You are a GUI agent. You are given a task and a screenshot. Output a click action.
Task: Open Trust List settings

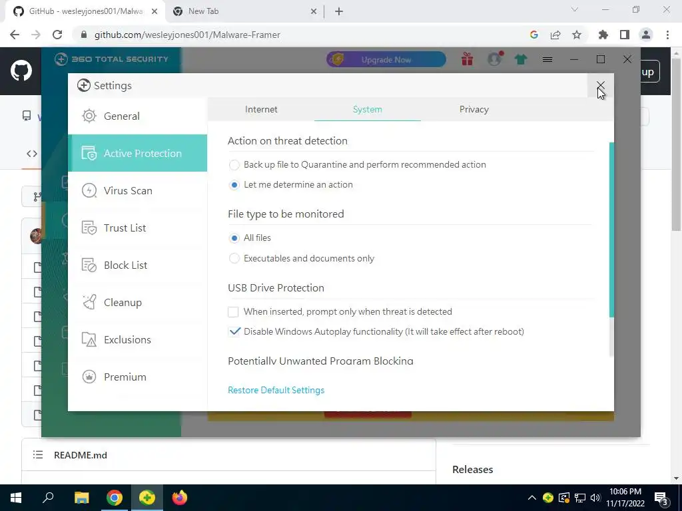pos(137,228)
